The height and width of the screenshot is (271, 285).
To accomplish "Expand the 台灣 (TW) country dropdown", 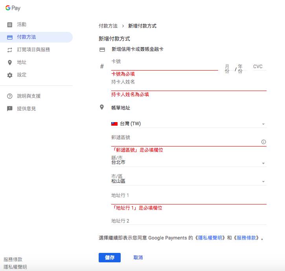I will click(x=189, y=124).
